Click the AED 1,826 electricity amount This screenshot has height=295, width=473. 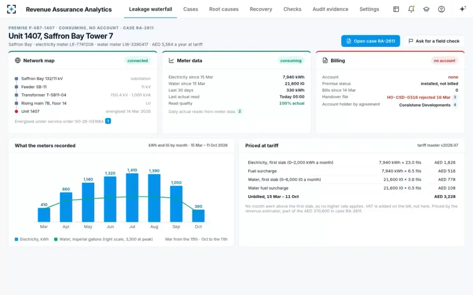[445, 162]
